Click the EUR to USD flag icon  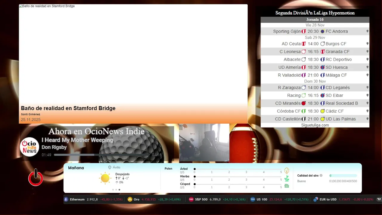point(316,199)
